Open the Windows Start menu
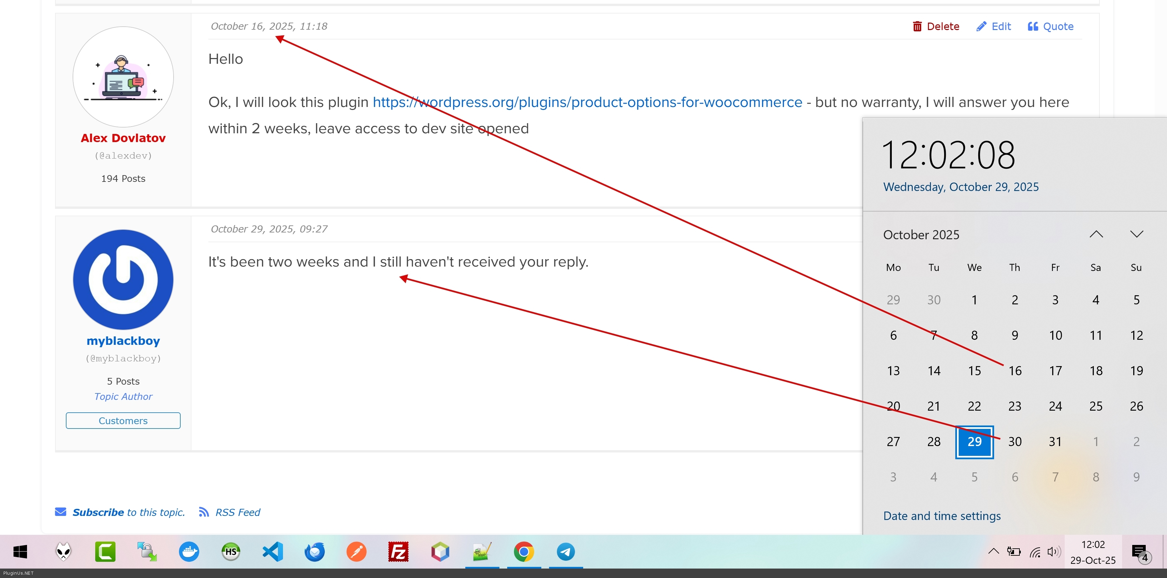1167x578 pixels. (x=20, y=551)
